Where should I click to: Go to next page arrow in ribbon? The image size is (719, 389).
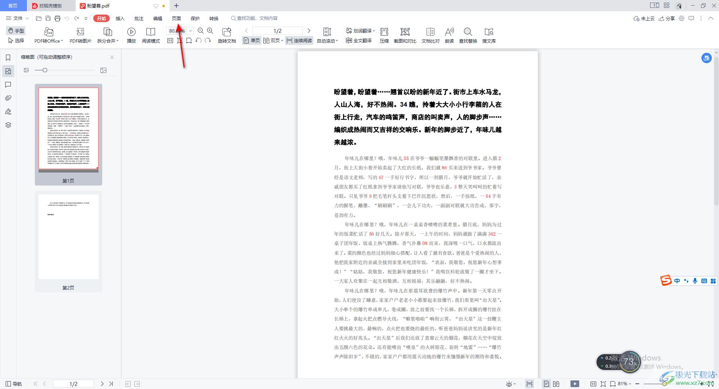click(309, 31)
